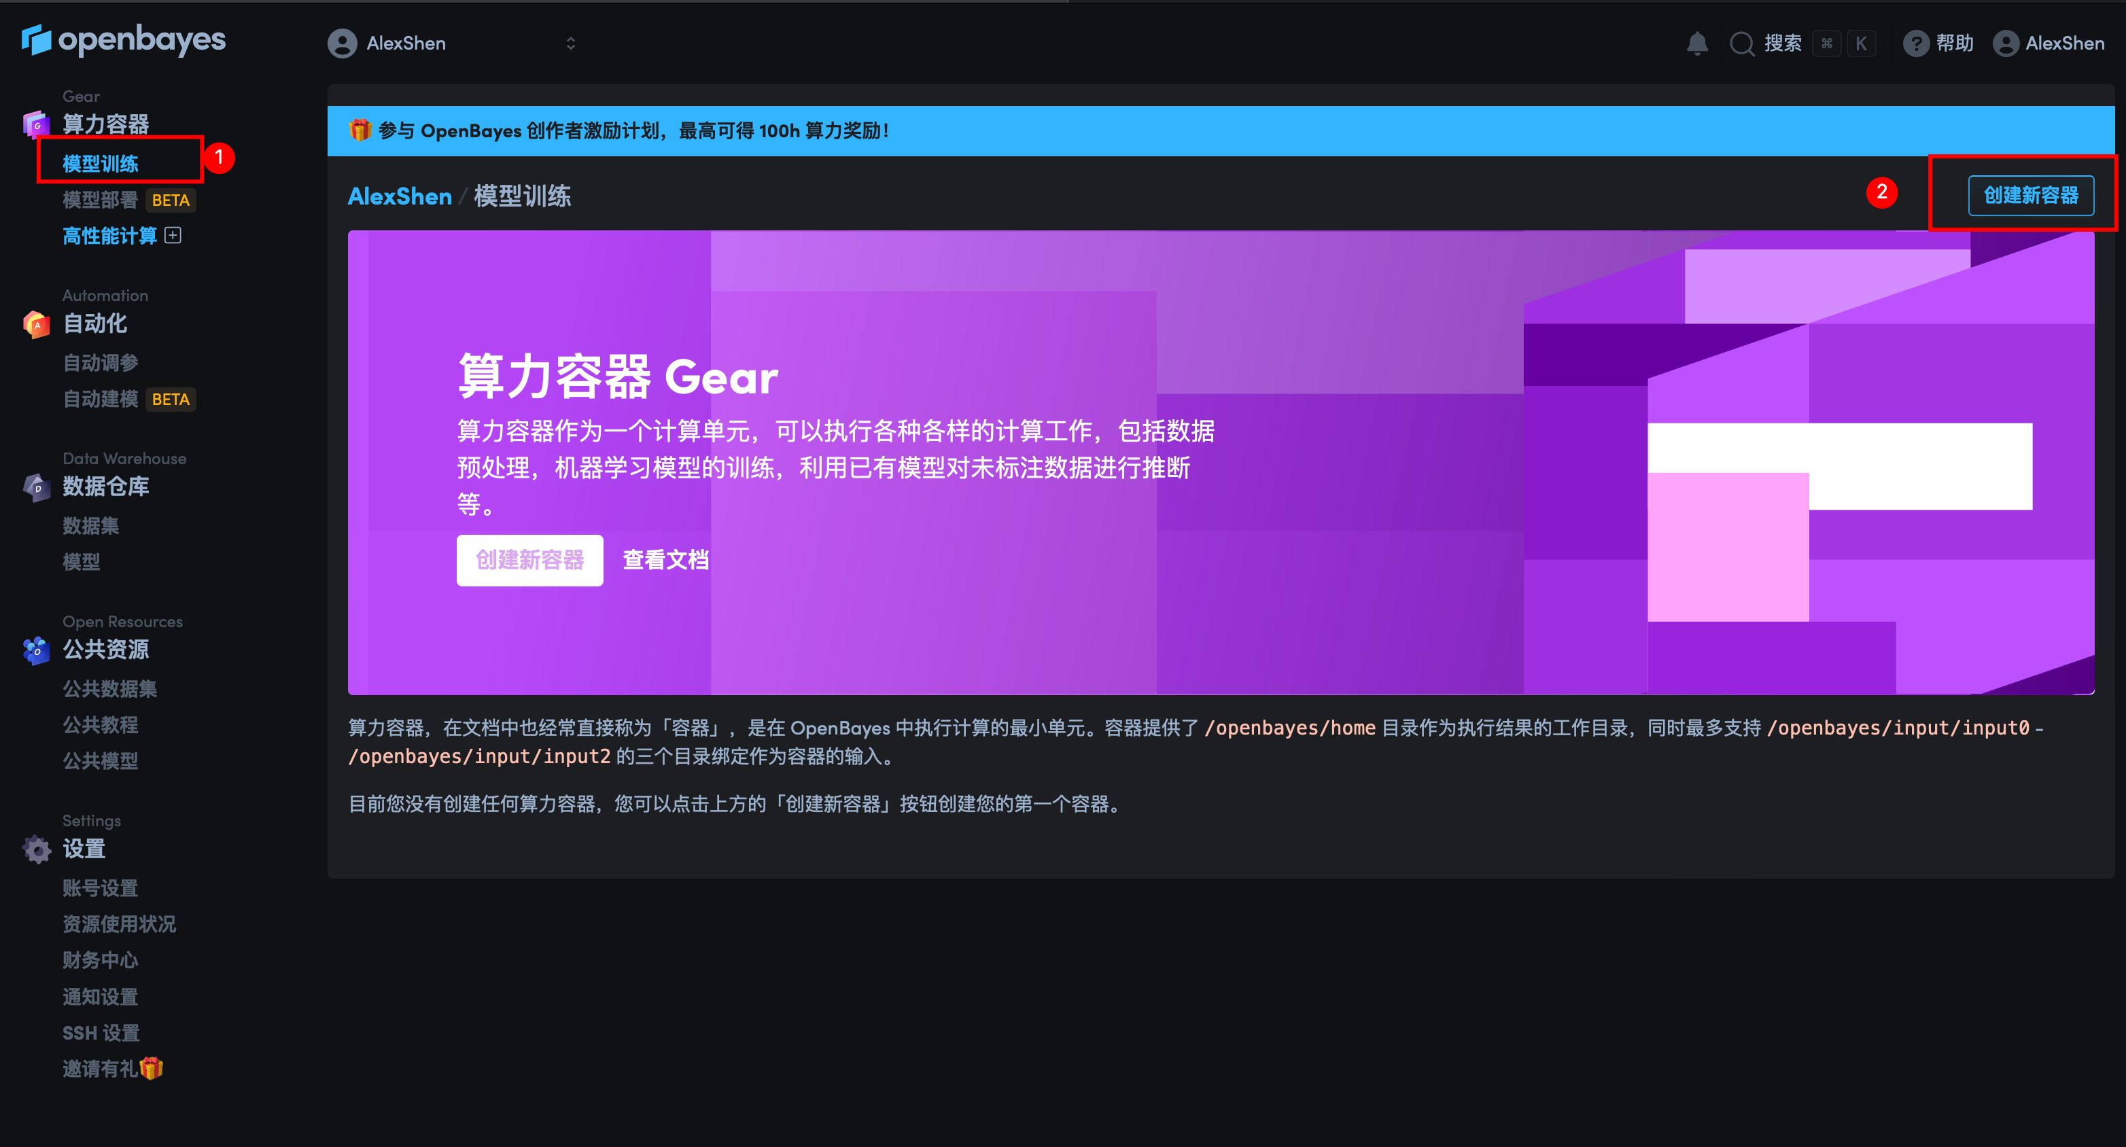Click the 数据仓库 section heading
Viewport: 2126px width, 1147px height.
[x=107, y=488]
